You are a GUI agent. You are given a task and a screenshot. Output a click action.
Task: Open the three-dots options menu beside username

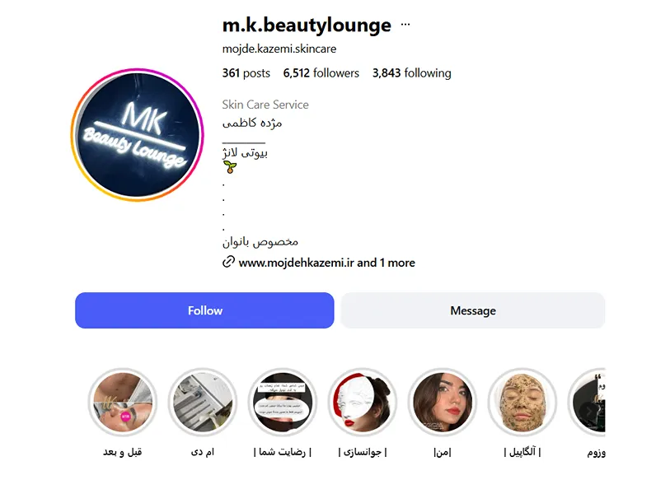tap(405, 25)
